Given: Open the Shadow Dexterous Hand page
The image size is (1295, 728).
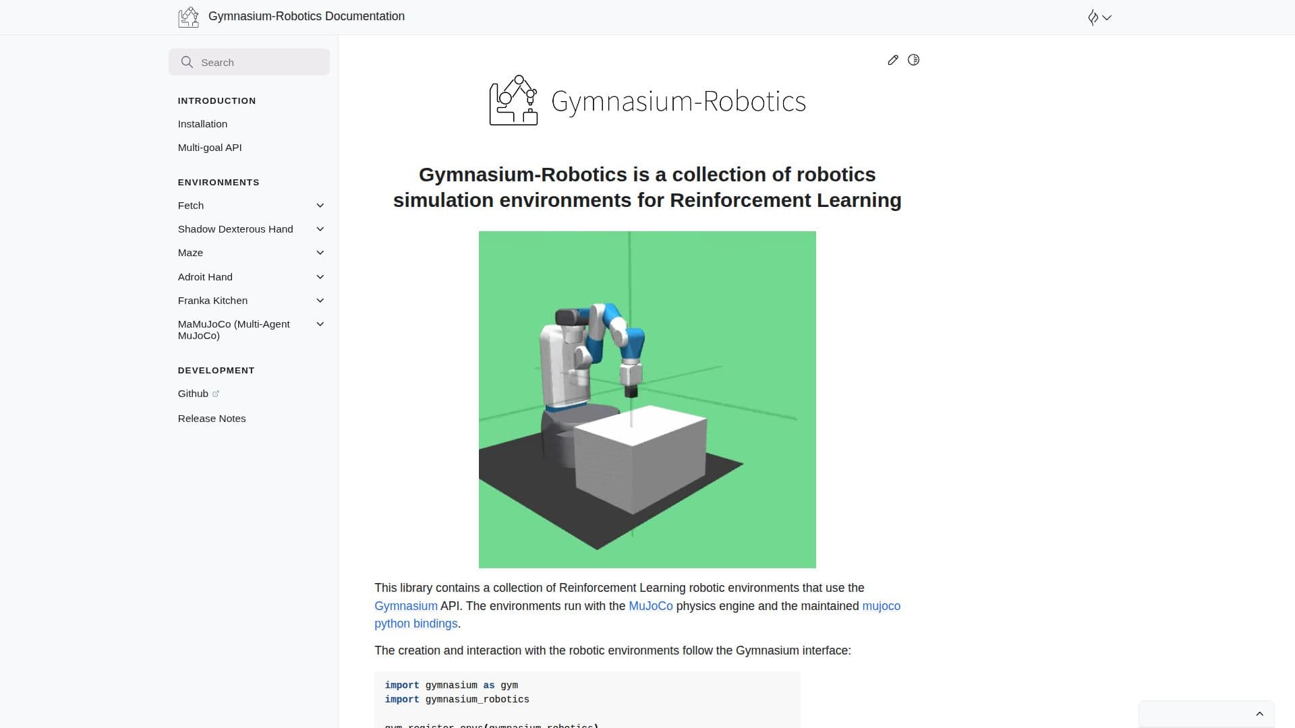Looking at the screenshot, I should pos(235,229).
